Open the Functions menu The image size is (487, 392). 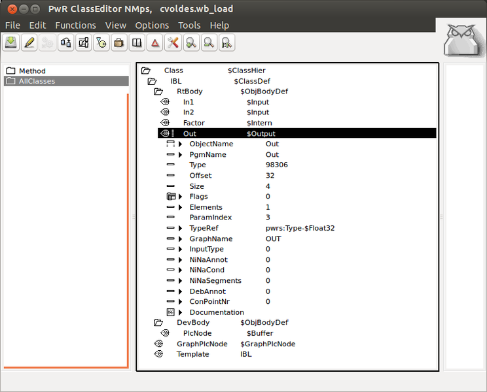[75, 25]
